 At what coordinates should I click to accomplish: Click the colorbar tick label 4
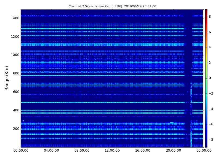pos(210,47)
